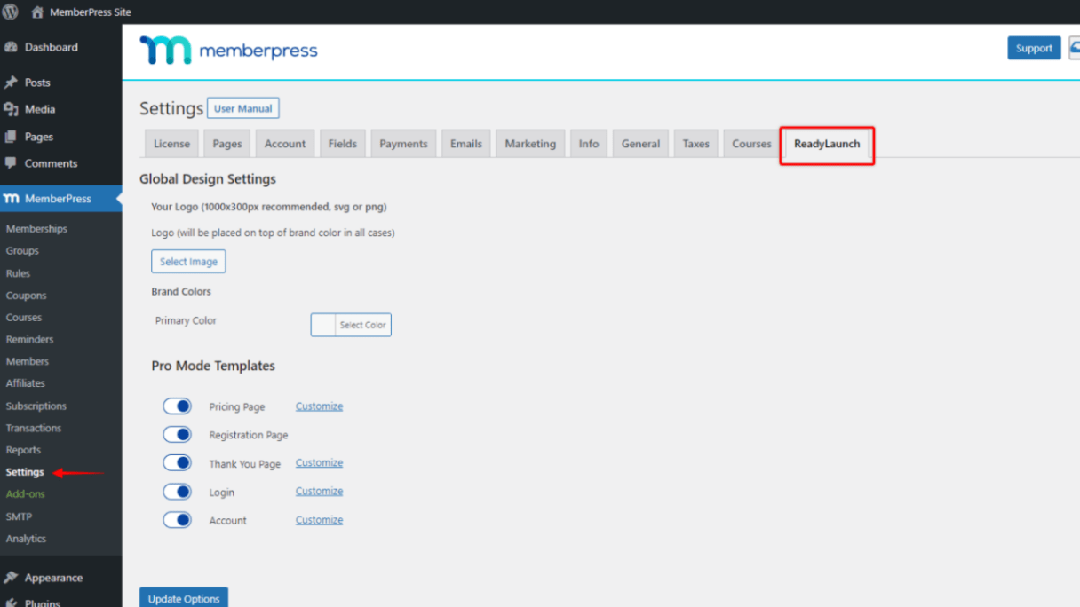The width and height of the screenshot is (1080, 607).
Task: Click the Comments bubble icon
Action: coord(11,163)
